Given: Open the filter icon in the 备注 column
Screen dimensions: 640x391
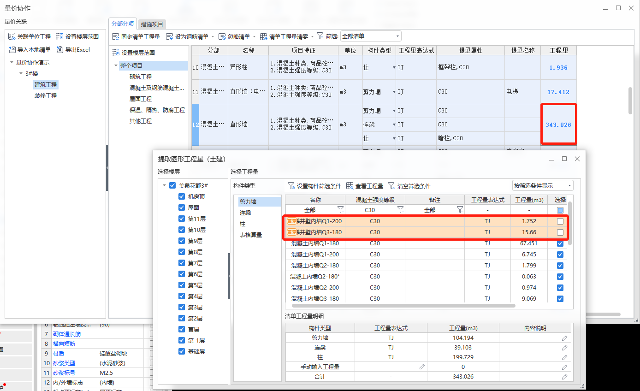Looking at the screenshot, I should click(460, 210).
